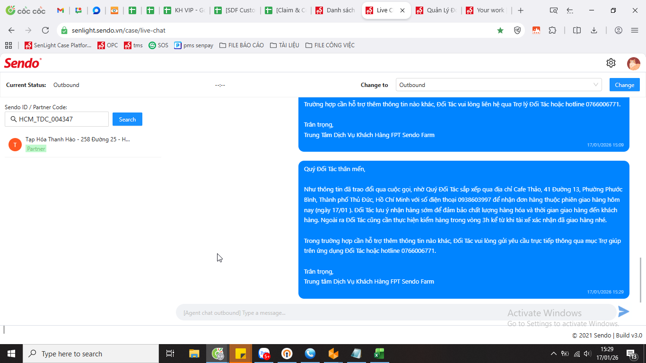This screenshot has height=363, width=646.
Task: Open the Sendo settings gear
Action: point(611,63)
